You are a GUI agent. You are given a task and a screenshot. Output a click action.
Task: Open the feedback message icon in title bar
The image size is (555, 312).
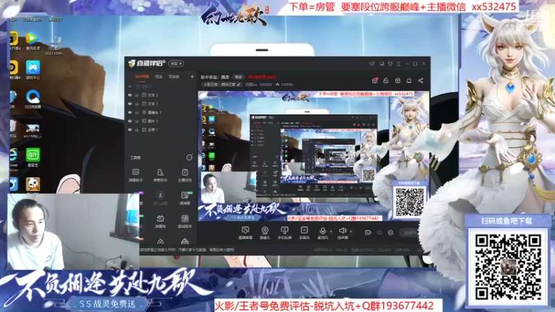(372, 64)
